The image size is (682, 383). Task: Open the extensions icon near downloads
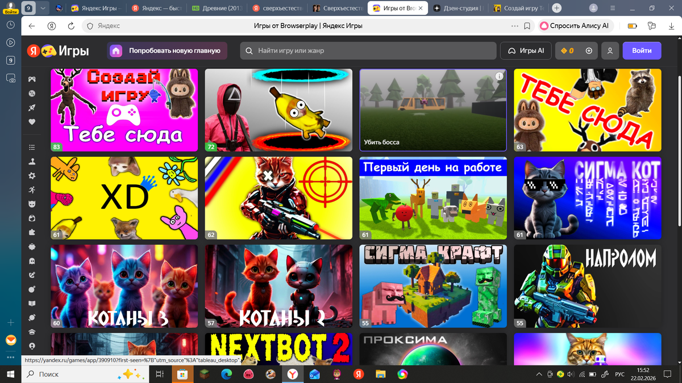pyautogui.click(x=651, y=26)
